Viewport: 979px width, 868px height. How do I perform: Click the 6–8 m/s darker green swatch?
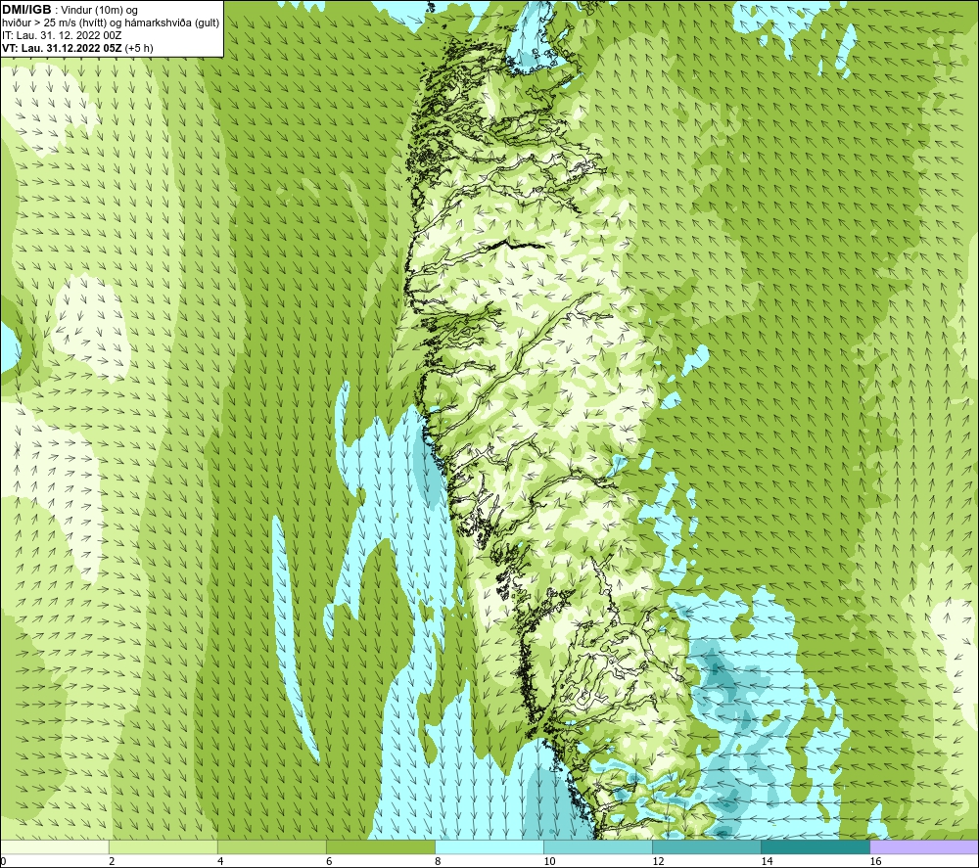click(x=381, y=846)
